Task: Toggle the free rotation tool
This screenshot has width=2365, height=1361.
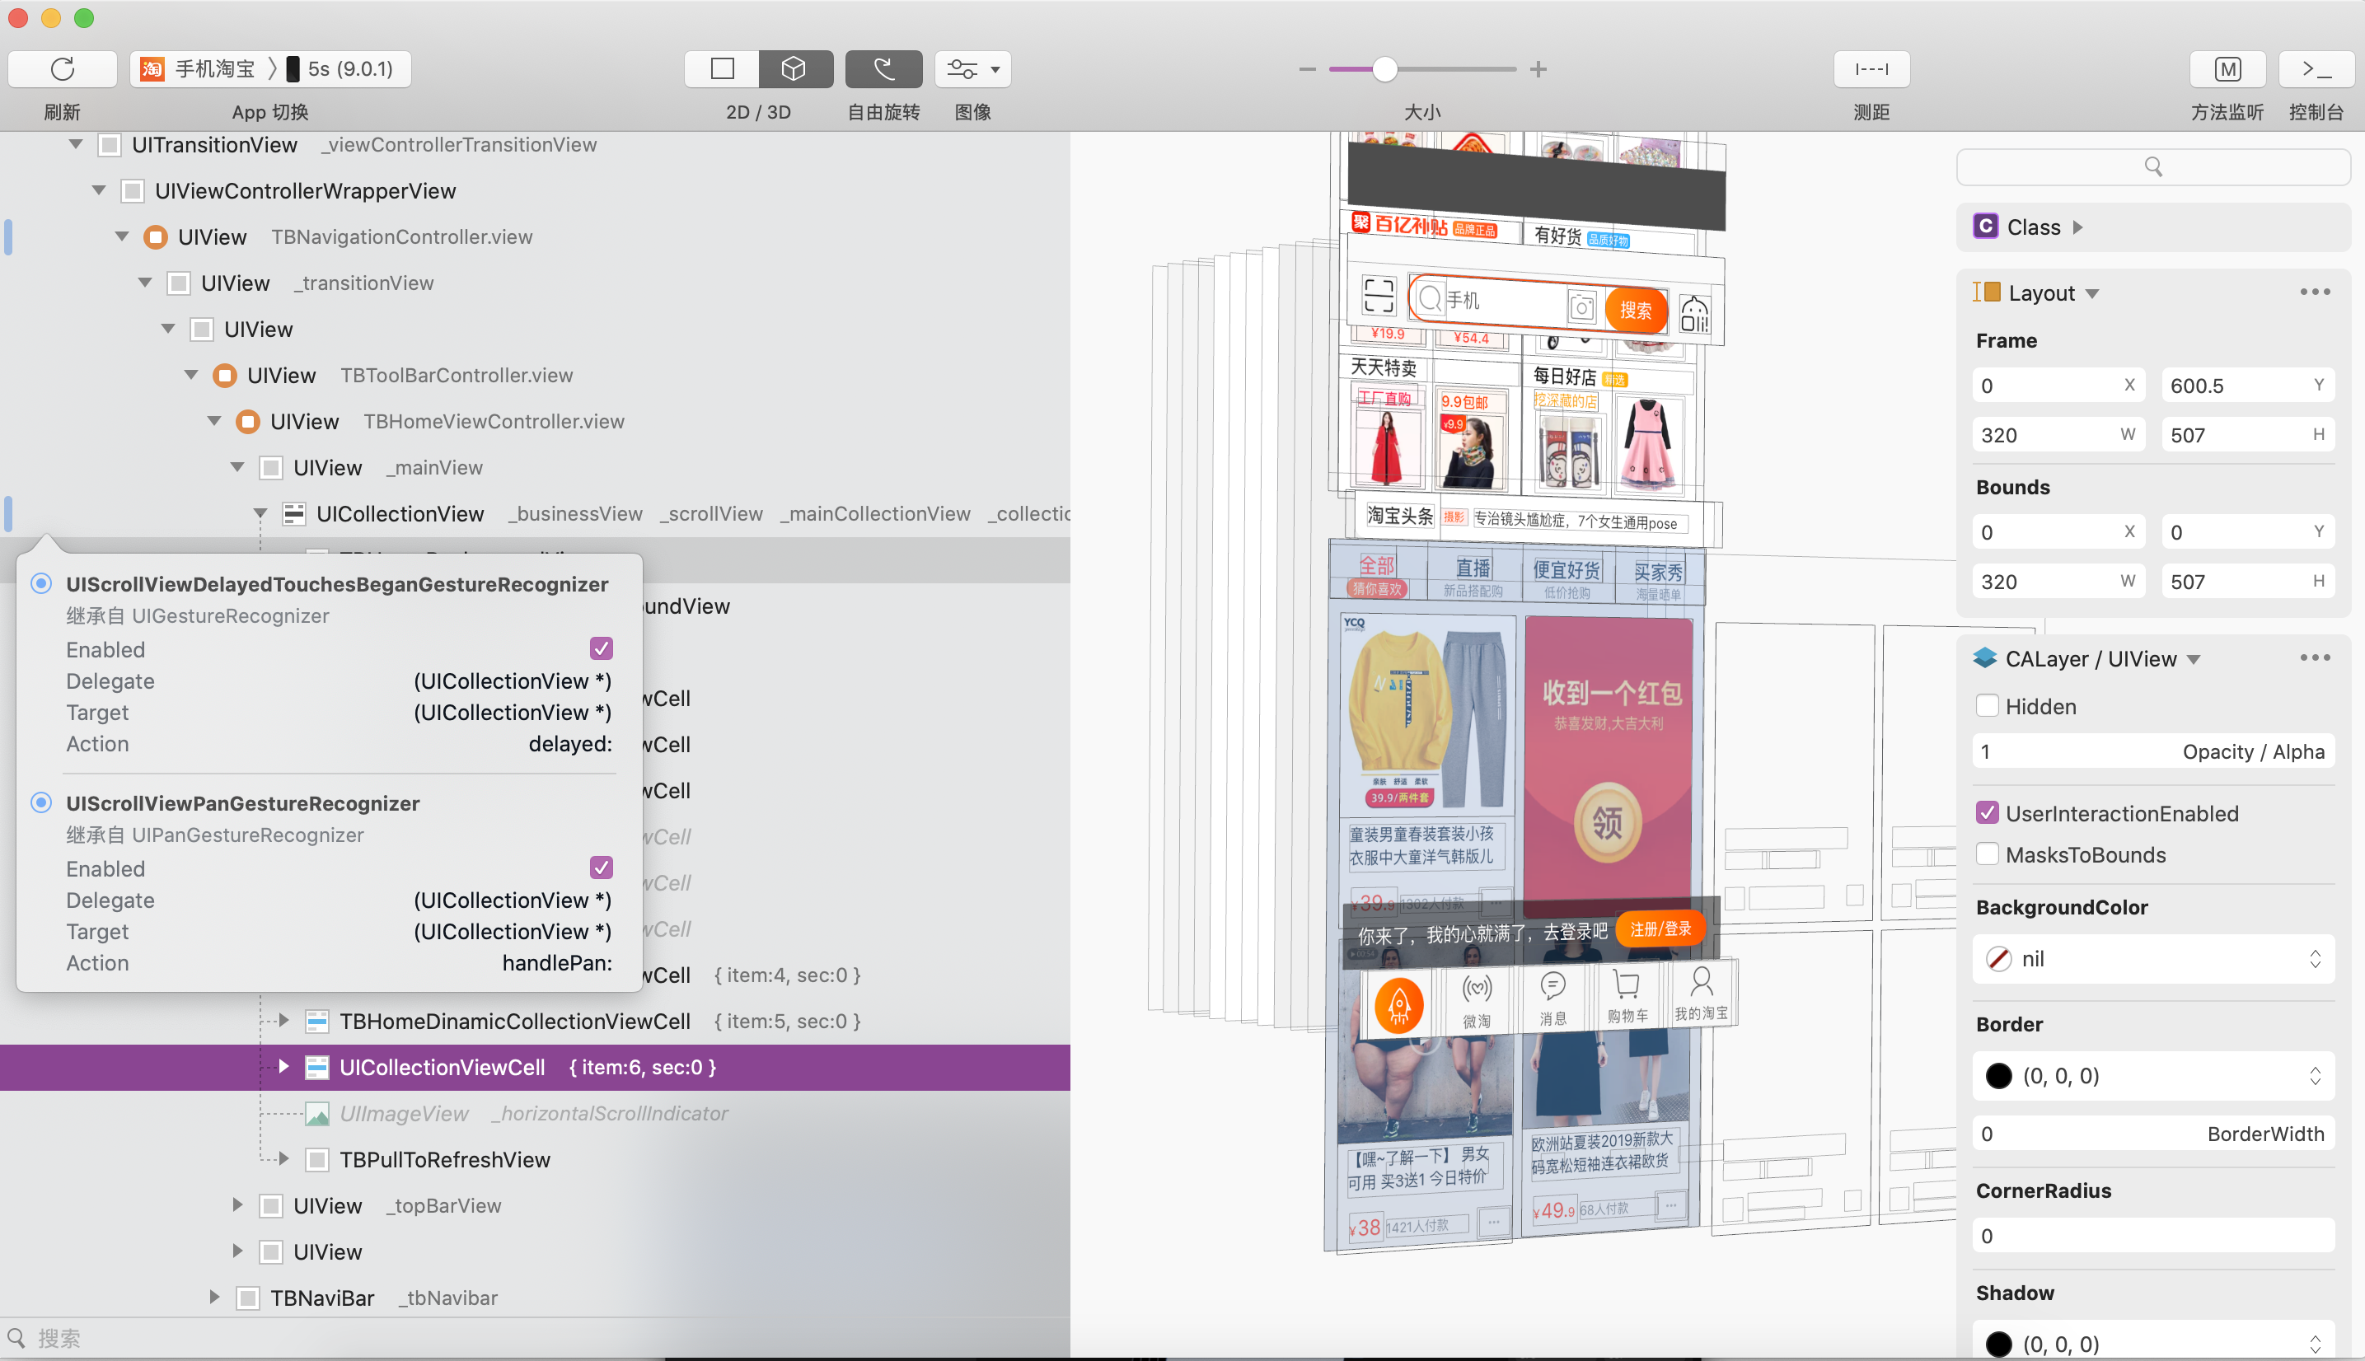Action: point(883,68)
